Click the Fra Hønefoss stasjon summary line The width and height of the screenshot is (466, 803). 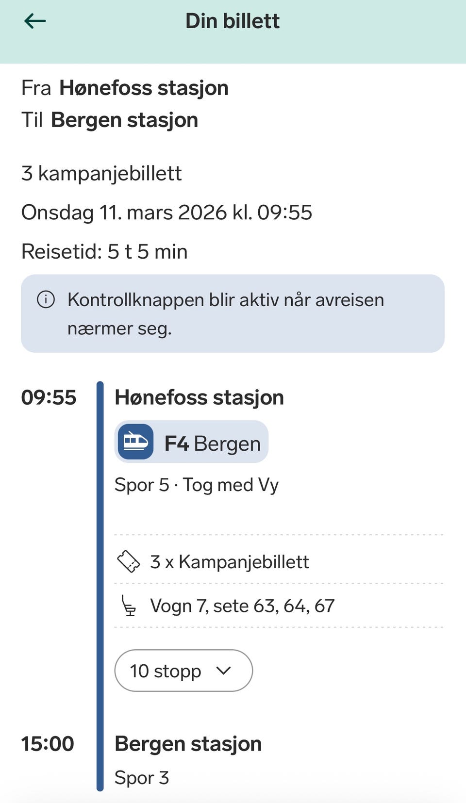click(125, 88)
